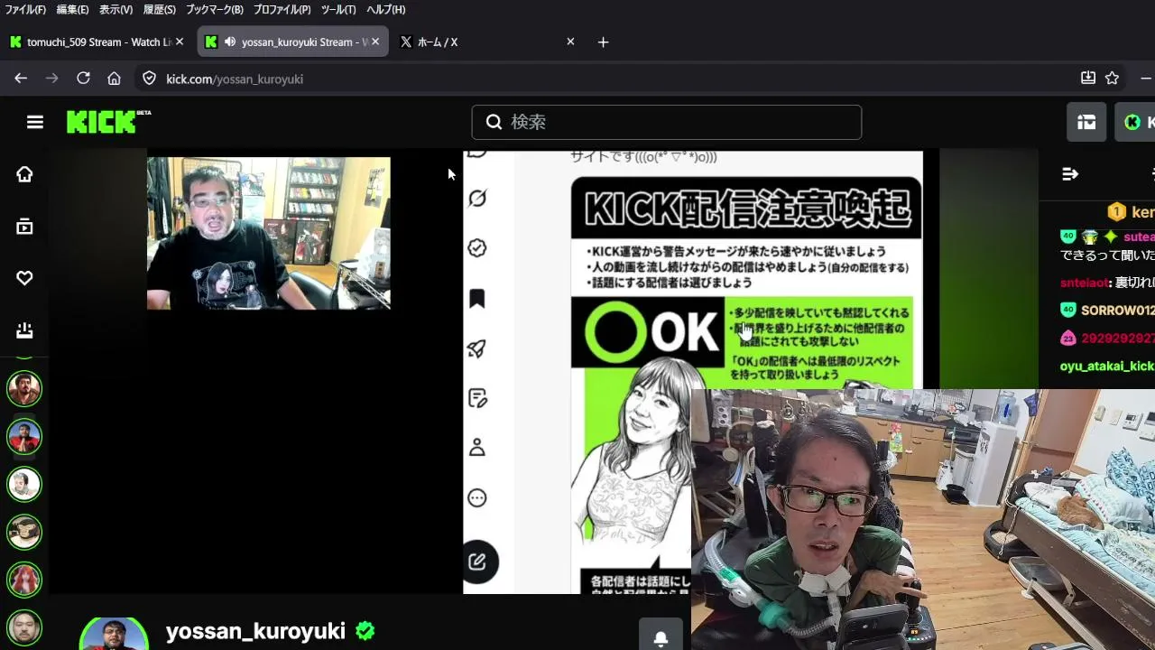Close the ホーム / X tab
The image size is (1155, 650).
pos(570,42)
